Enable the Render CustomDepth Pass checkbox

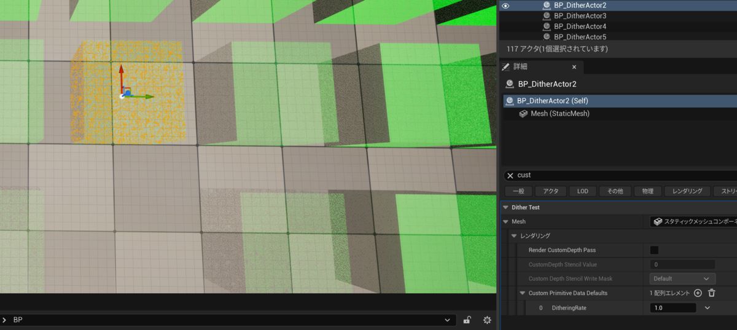coord(654,250)
